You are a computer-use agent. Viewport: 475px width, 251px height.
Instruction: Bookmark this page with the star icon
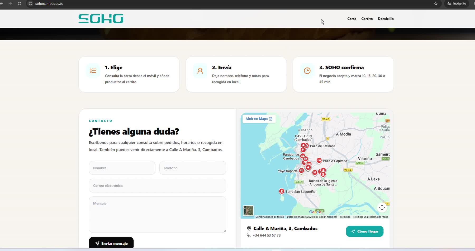pyautogui.click(x=436, y=3)
